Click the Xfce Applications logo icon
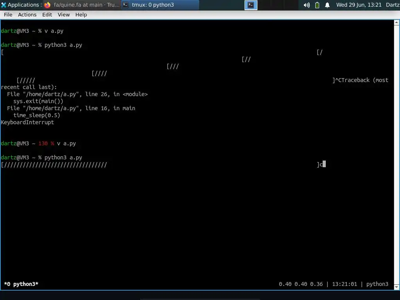The image size is (400, 300). pos(4,5)
